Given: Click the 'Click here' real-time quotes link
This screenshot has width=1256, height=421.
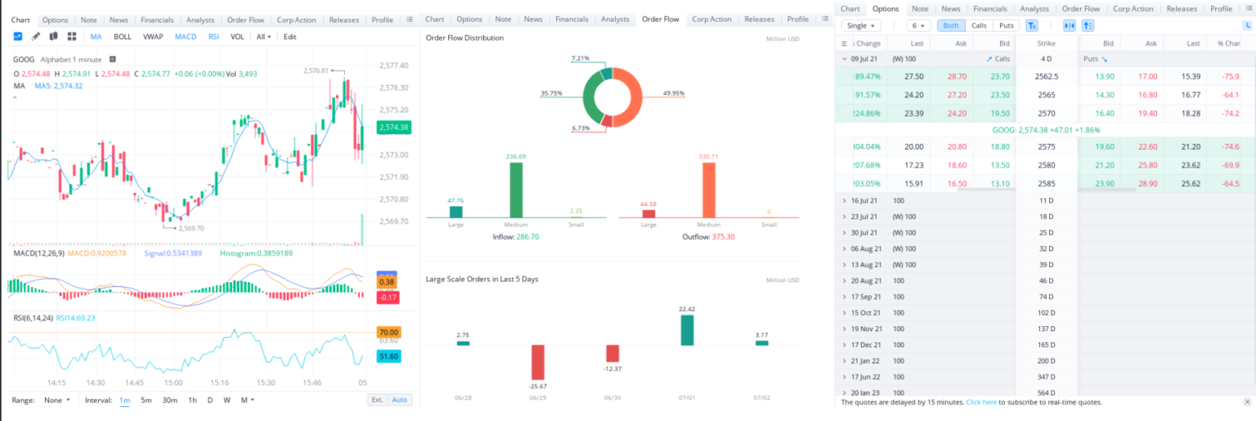Looking at the screenshot, I should (x=980, y=402).
